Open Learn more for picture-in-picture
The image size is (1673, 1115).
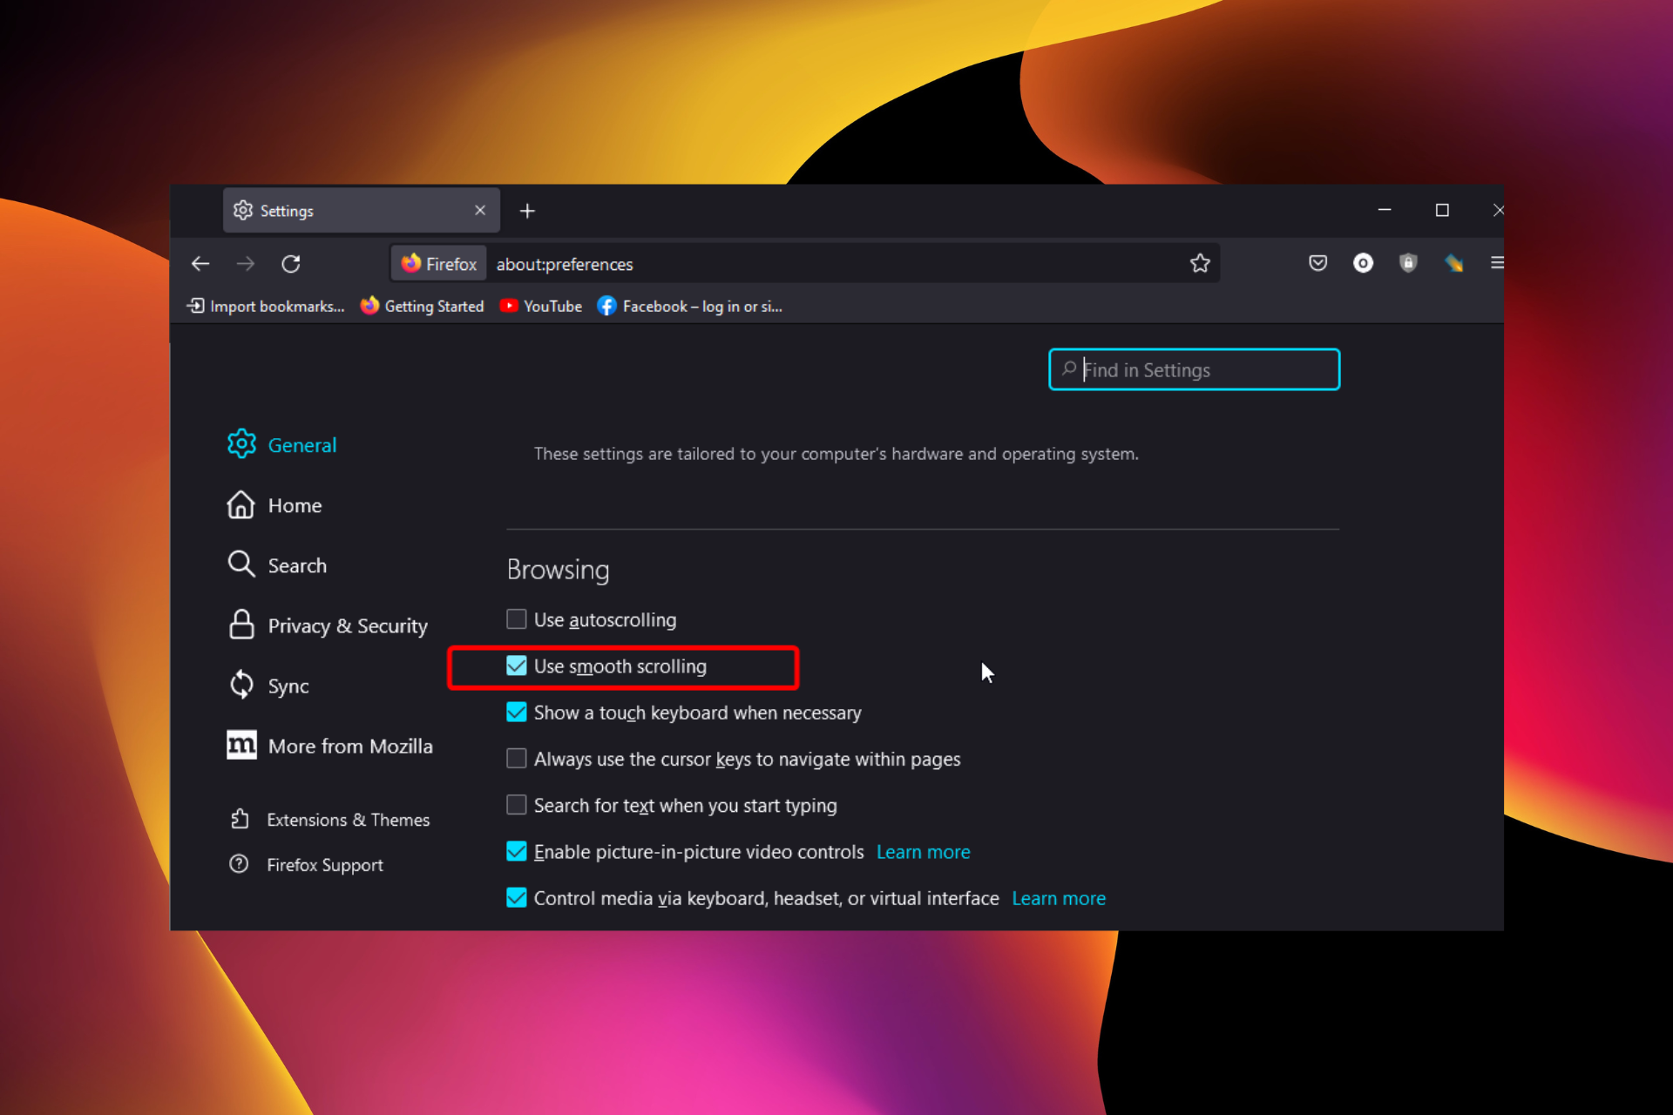point(923,852)
